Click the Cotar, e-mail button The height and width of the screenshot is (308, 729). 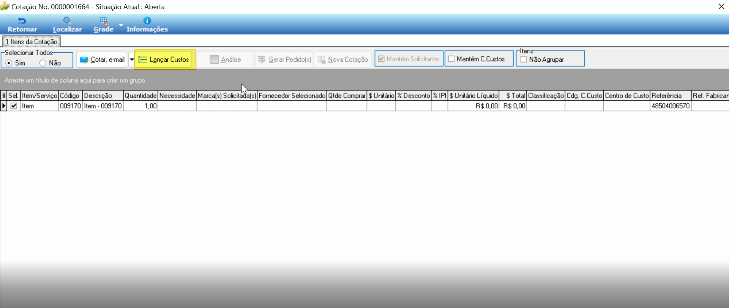(102, 59)
